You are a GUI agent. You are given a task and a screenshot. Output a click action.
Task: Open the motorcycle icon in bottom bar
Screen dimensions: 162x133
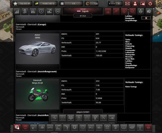(50, 127)
